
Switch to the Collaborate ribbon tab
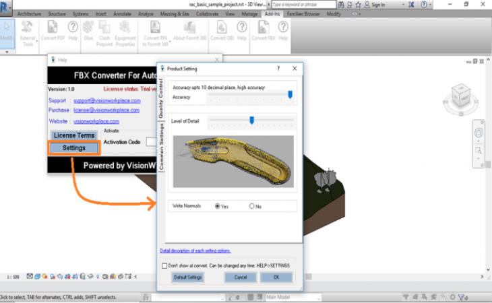tap(207, 13)
